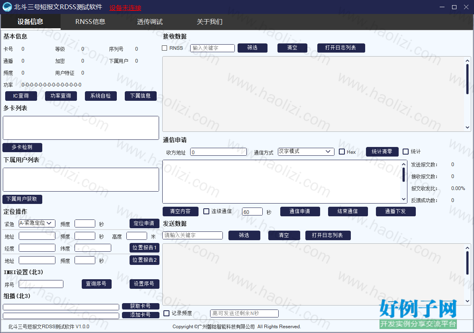The width and height of the screenshot is (474, 333).
Task: Click the app logo icon in title bar
Action: click(7, 7)
